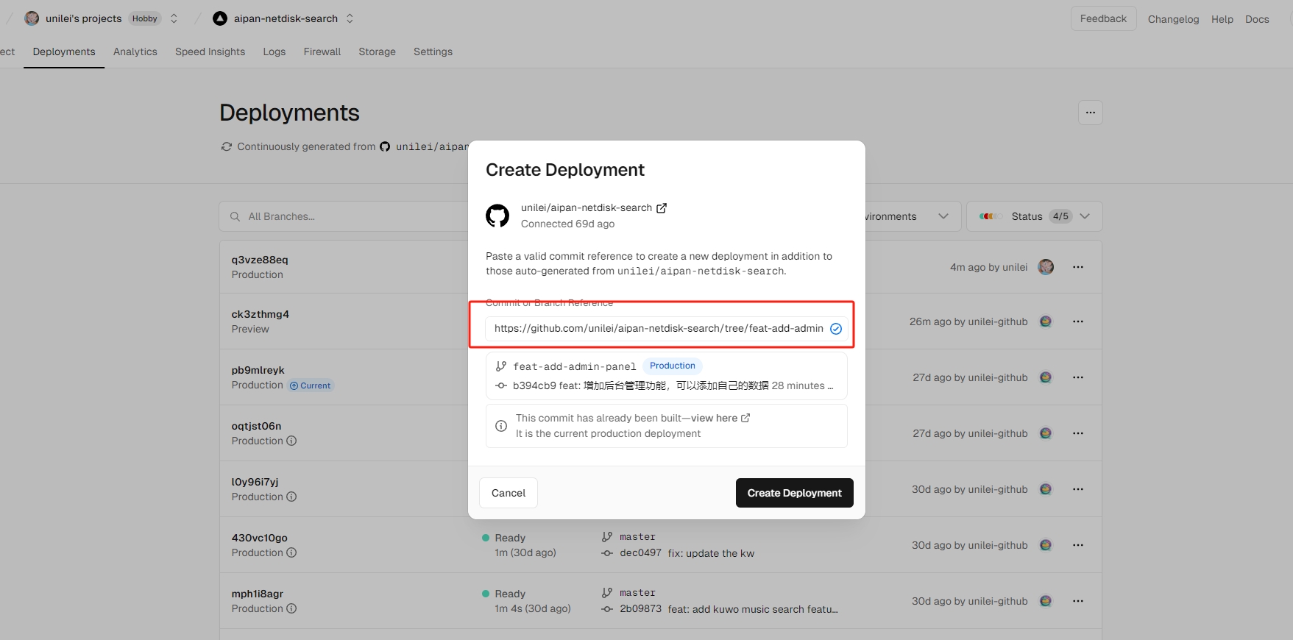Open the more menu for the l0y96i7yj row

tap(1078, 489)
